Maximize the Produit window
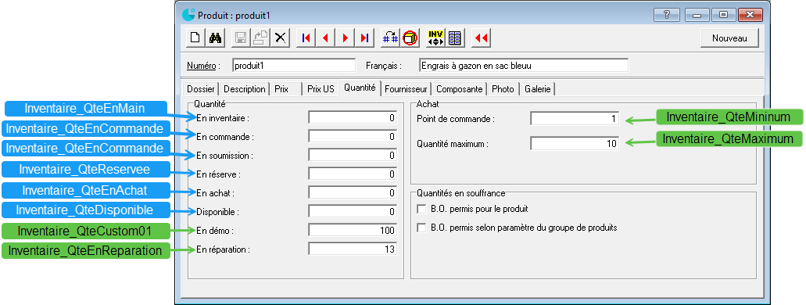The height and width of the screenshot is (305, 806). tap(723, 14)
